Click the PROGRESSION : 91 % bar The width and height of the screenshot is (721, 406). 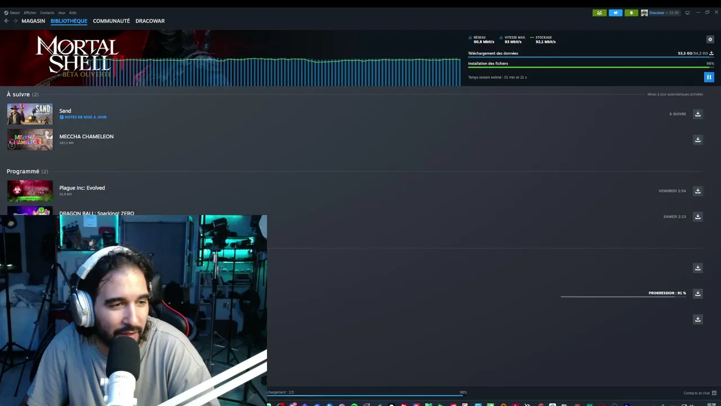(x=624, y=297)
